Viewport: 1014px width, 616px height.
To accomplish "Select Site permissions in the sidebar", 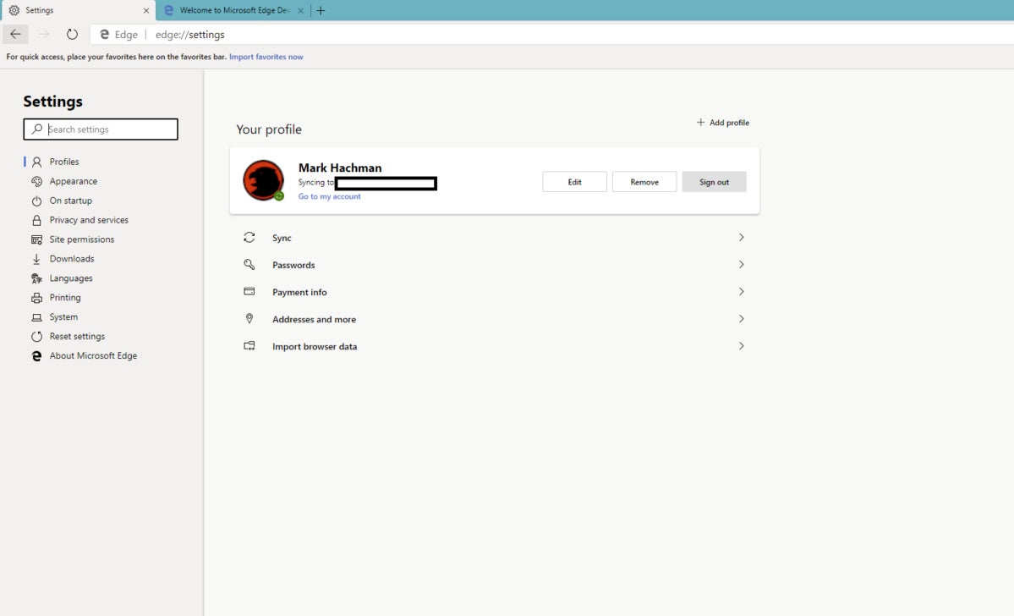I will pos(81,239).
